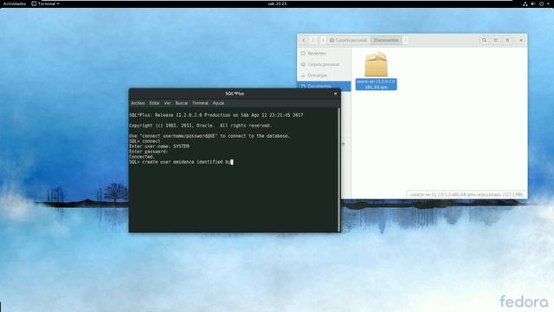Open the clock and calendar in top bar
This screenshot has height=312, width=554.
(277, 3)
